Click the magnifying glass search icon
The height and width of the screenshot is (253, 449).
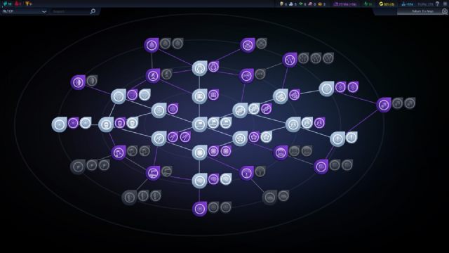(x=93, y=11)
